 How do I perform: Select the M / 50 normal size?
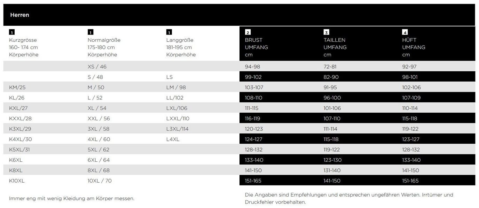(96, 87)
